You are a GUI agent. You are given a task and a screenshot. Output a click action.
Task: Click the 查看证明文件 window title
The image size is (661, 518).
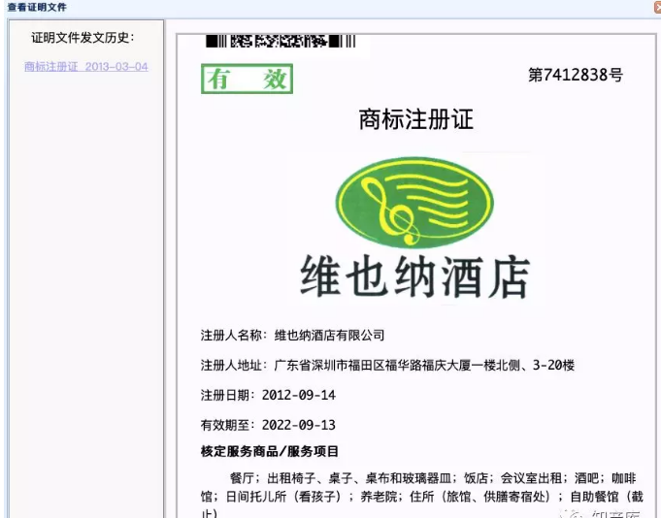pos(37,7)
